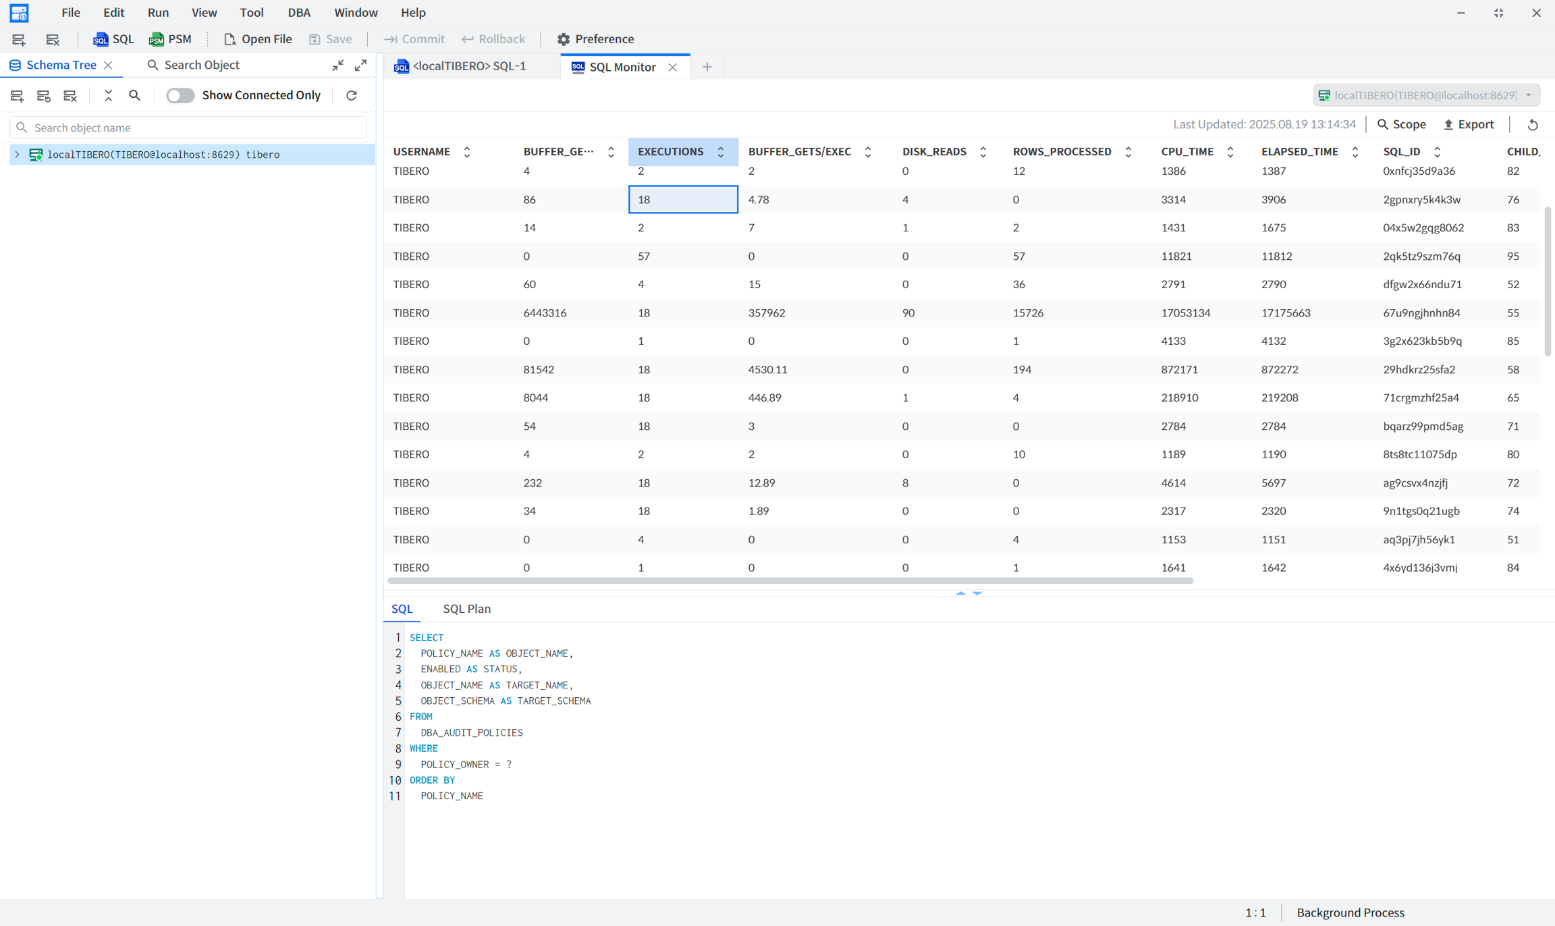Click the remove connection icon in Schema Tree
1555x926 pixels.
point(70,95)
